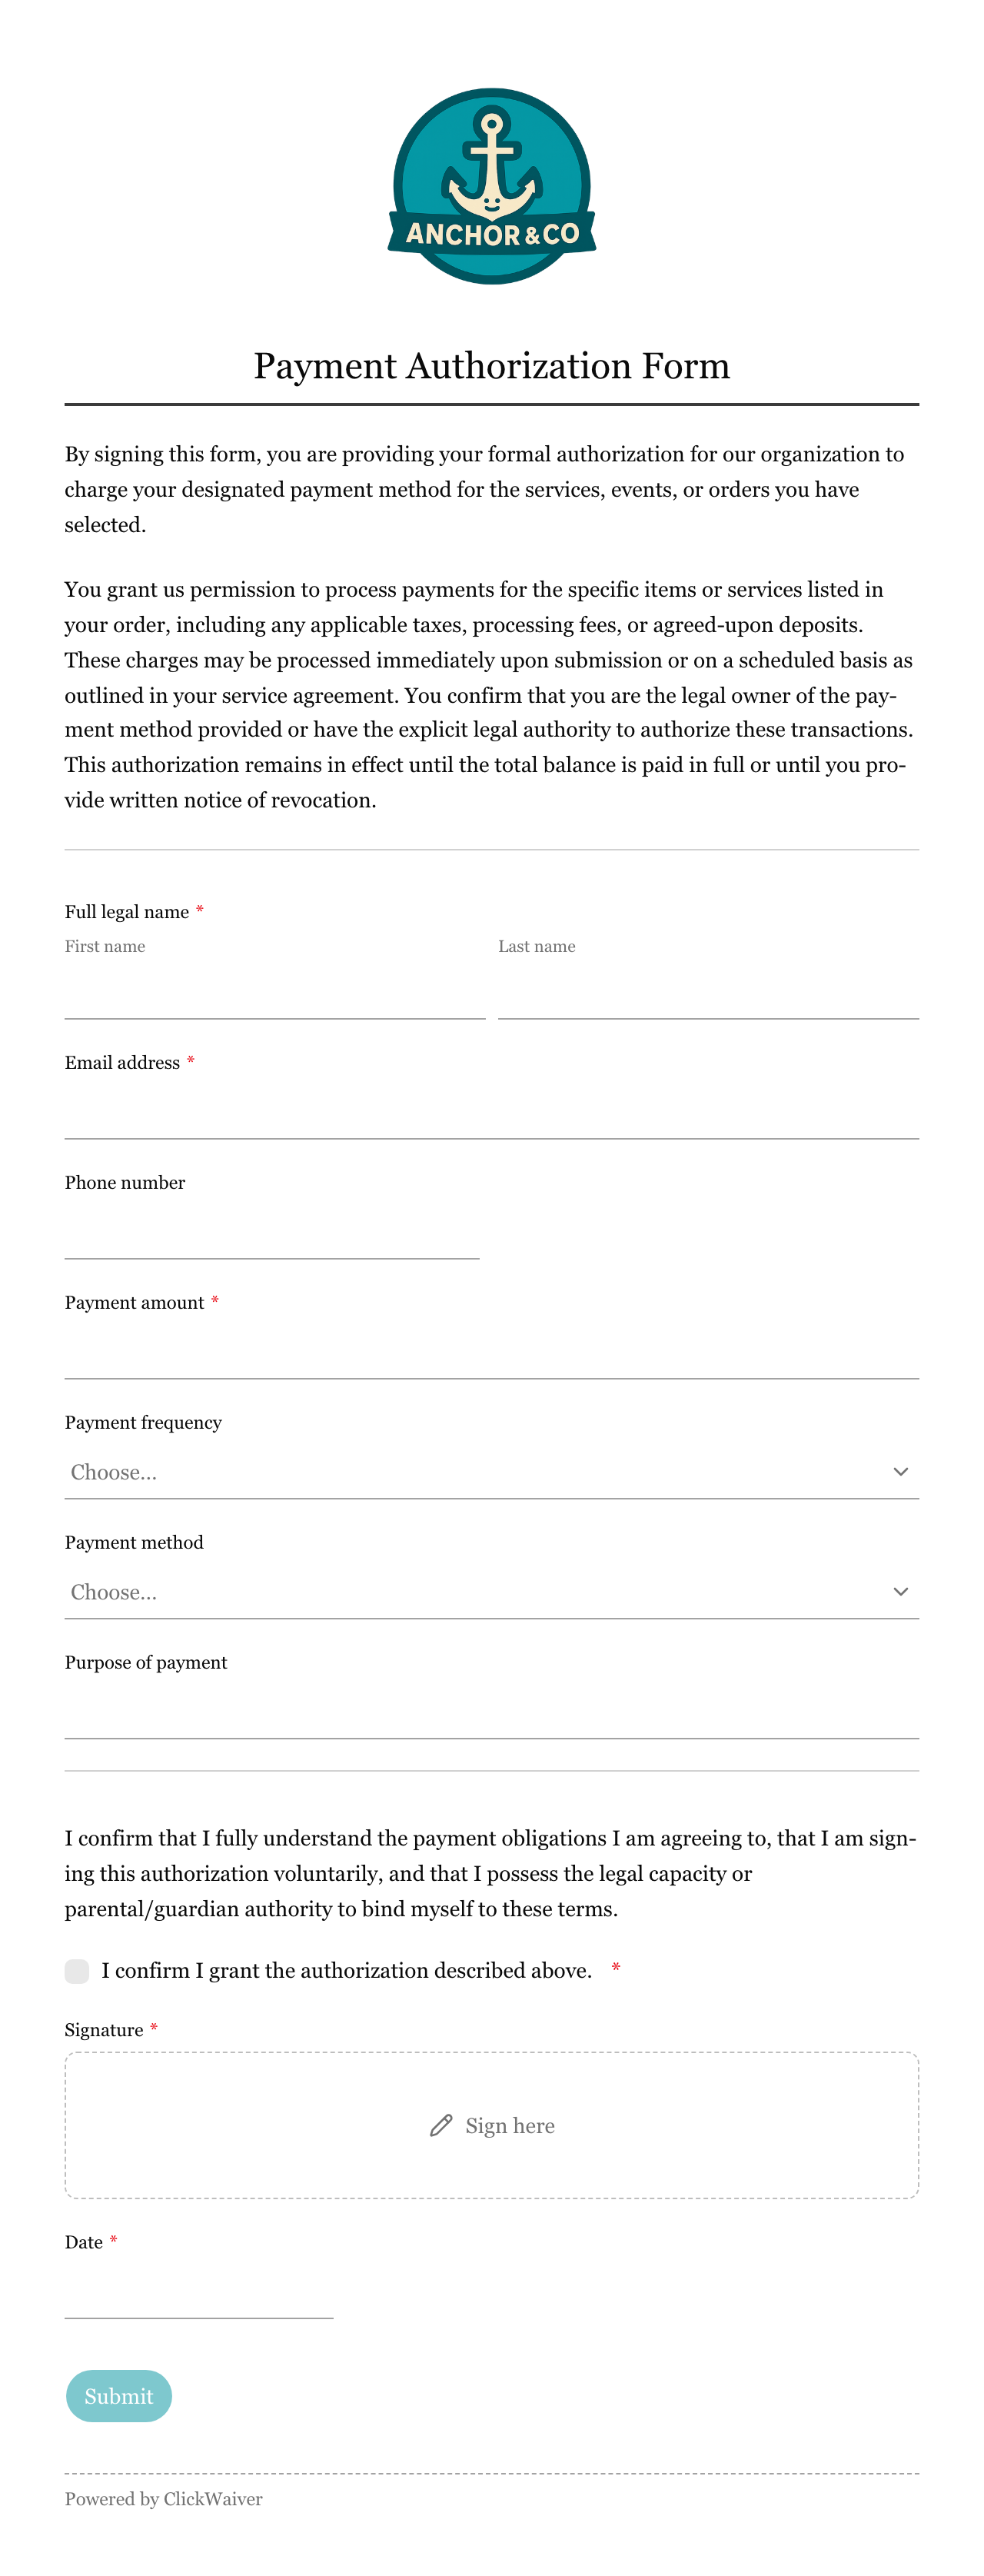Click the Sign here signature area

[491, 2125]
